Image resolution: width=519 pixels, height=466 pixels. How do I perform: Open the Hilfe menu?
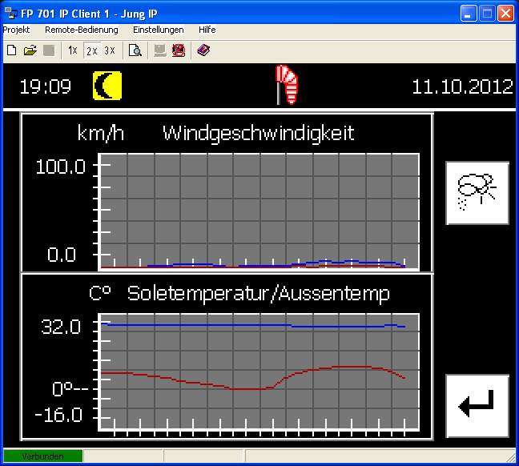click(207, 30)
